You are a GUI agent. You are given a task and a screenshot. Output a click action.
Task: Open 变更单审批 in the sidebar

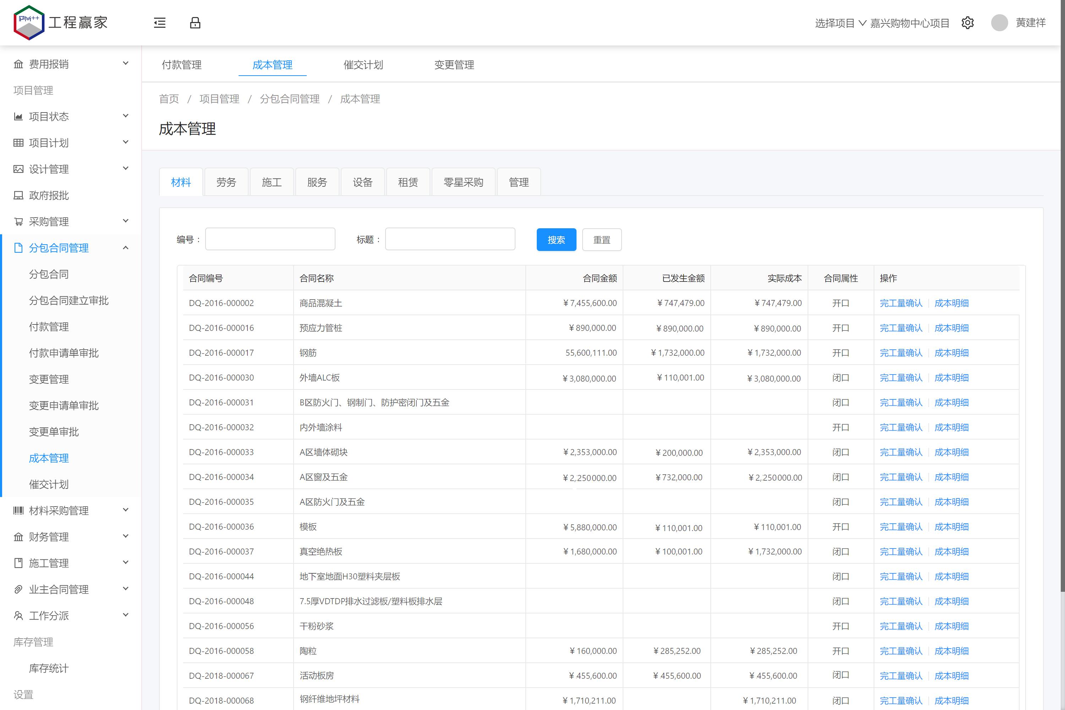pos(54,432)
